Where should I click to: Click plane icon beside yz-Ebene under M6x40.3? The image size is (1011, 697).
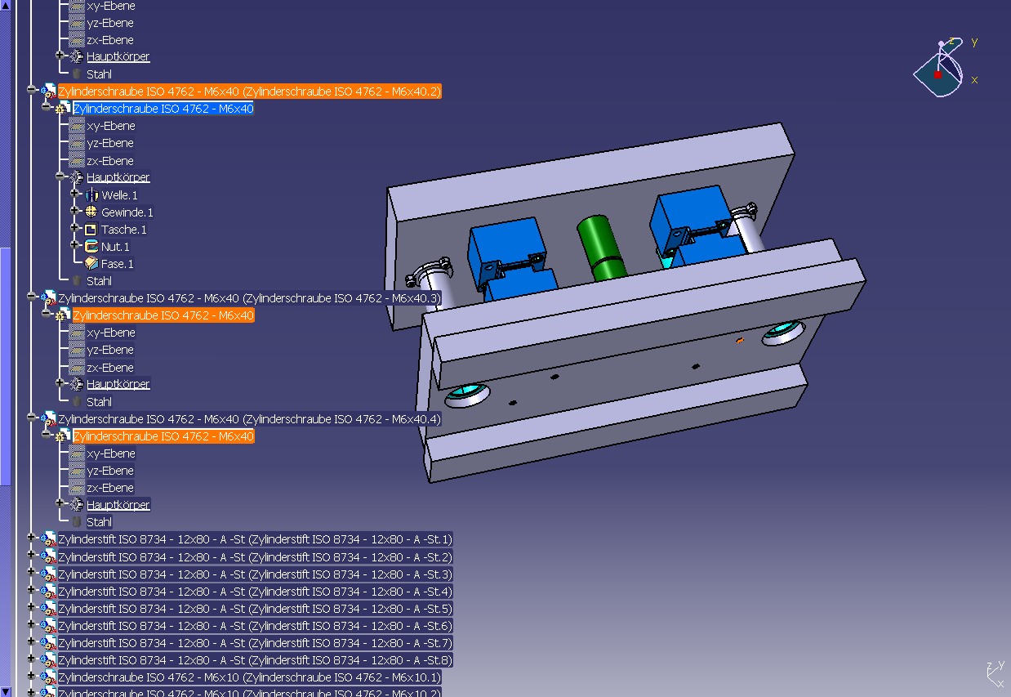pos(77,350)
